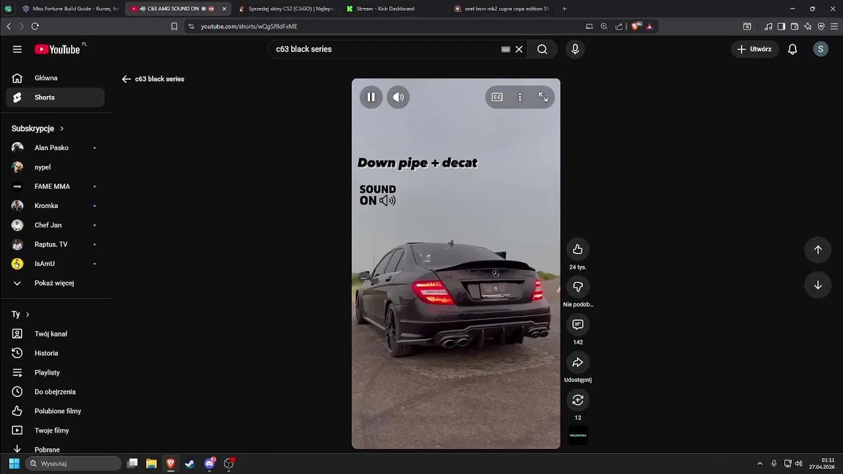Open the on-screen keyboard in search box
This screenshot has height=474, width=843.
click(506, 49)
